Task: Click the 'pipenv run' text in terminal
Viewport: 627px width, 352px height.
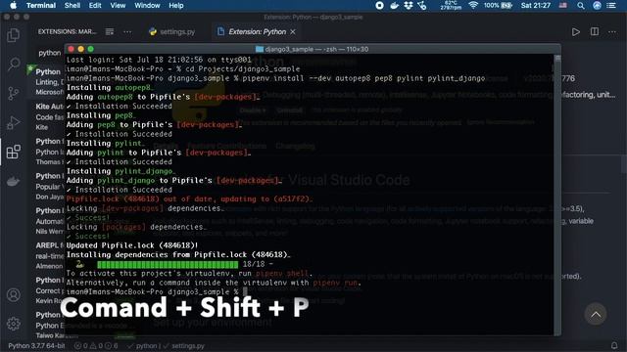Action: 335,283
